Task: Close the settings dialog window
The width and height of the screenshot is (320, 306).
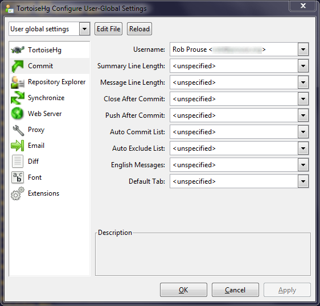Action: 303,6
